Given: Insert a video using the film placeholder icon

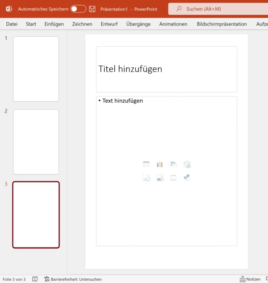Looking at the screenshot, I should [173, 178].
